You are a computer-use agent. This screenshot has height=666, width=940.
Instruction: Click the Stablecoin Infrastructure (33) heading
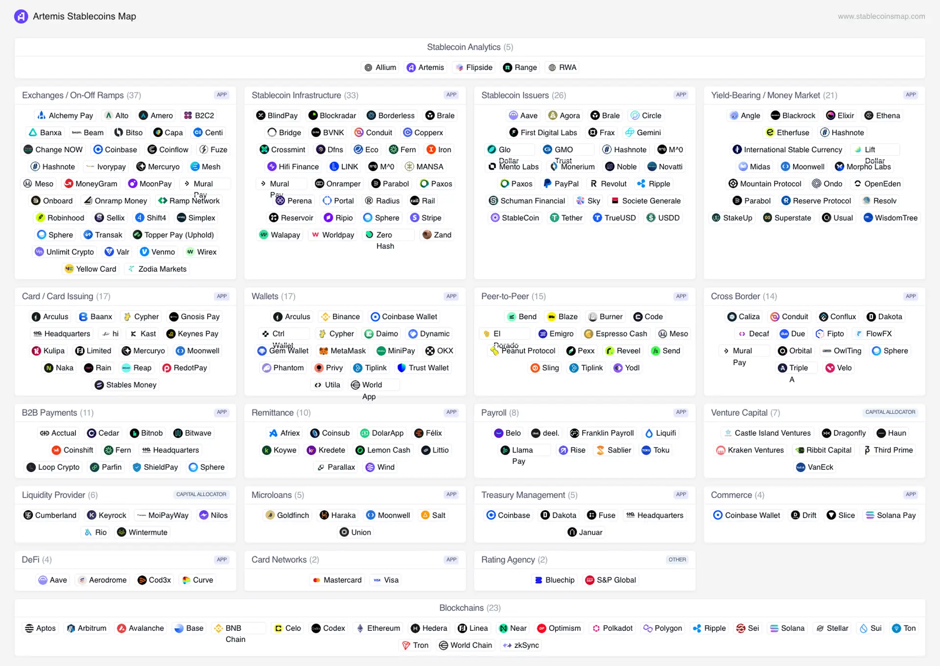tap(305, 95)
